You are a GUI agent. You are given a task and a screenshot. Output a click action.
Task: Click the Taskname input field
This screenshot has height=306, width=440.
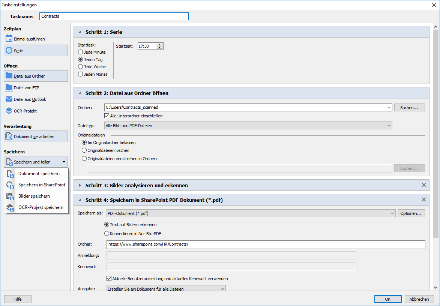pos(114,16)
